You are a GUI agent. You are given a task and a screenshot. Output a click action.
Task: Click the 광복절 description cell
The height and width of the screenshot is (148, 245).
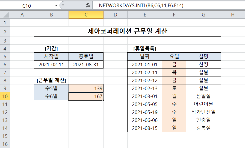(203, 128)
